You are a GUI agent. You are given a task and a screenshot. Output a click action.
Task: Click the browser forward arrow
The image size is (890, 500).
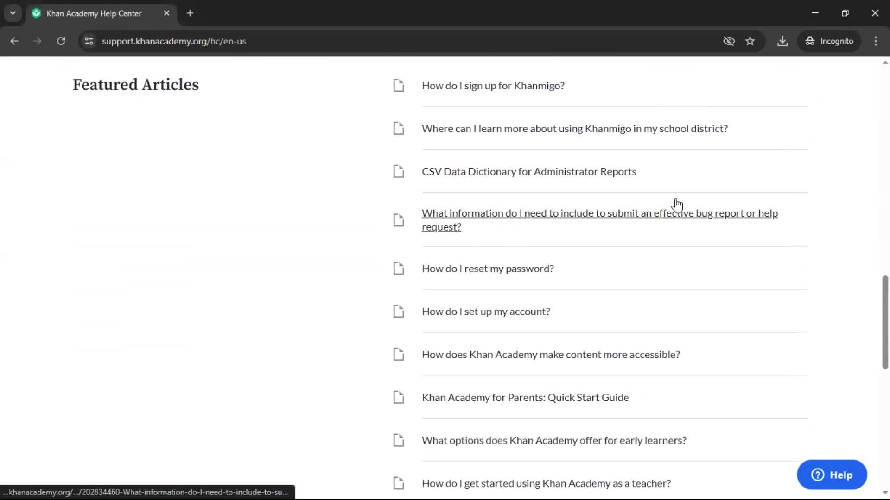pyautogui.click(x=38, y=41)
